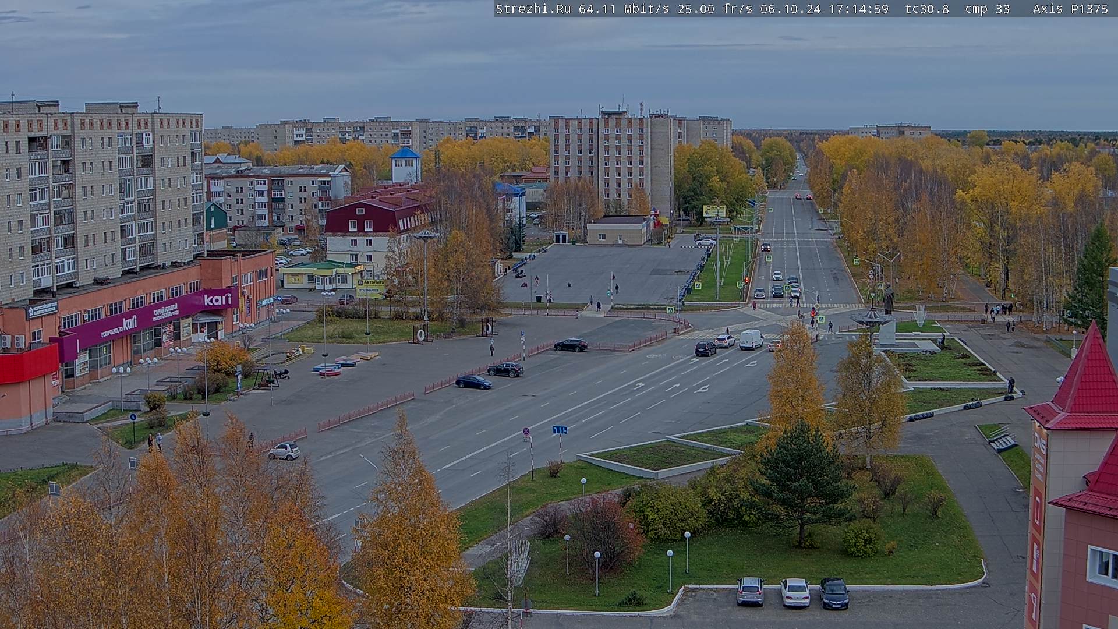Screen dimensions: 1118x629
Task: Click the 25.00 fr/s frame rate value
Action: click(x=715, y=9)
